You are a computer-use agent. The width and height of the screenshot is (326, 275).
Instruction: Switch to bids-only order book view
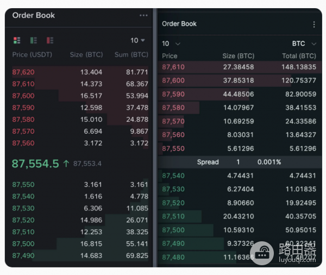pyautogui.click(x=33, y=40)
